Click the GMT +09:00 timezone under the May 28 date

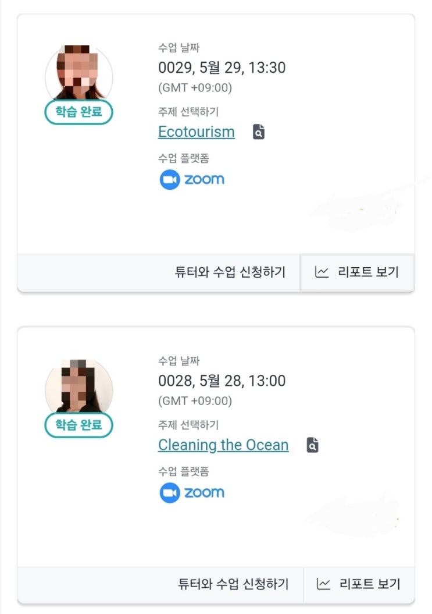point(195,401)
